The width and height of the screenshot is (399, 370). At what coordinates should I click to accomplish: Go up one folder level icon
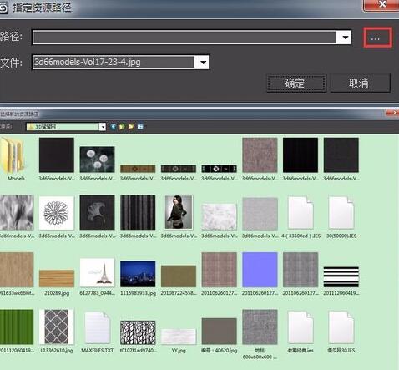(x=122, y=127)
